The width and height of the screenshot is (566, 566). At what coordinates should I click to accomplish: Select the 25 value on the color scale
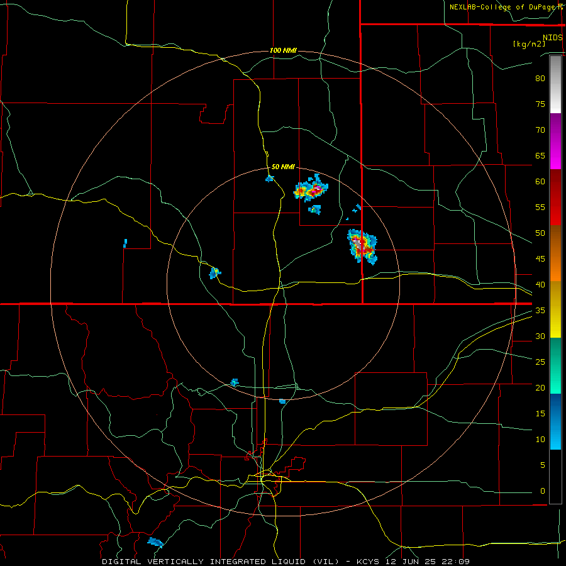[540, 362]
